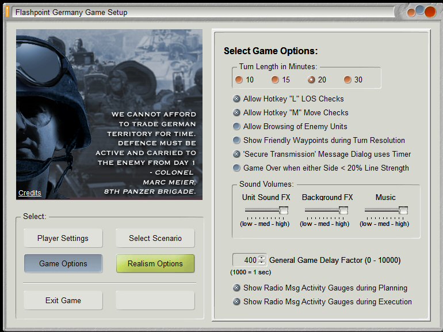The image size is (443, 332).
Task: Select 20 minute turn length
Action: [311, 80]
